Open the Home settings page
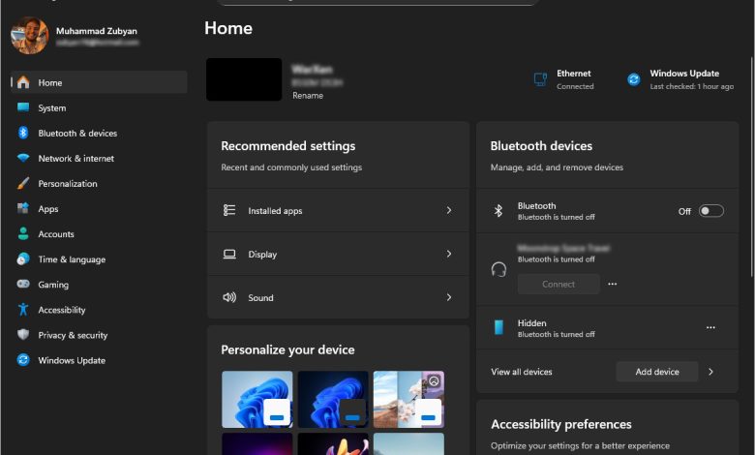This screenshot has height=455, width=755. click(99, 82)
